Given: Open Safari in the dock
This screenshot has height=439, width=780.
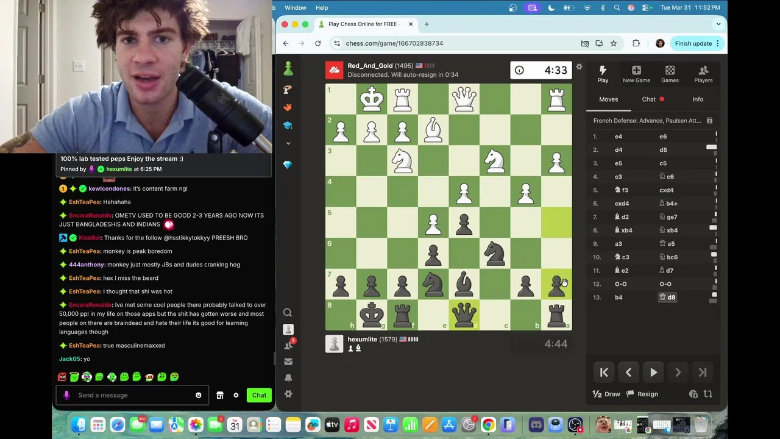Looking at the screenshot, I should 118,424.
